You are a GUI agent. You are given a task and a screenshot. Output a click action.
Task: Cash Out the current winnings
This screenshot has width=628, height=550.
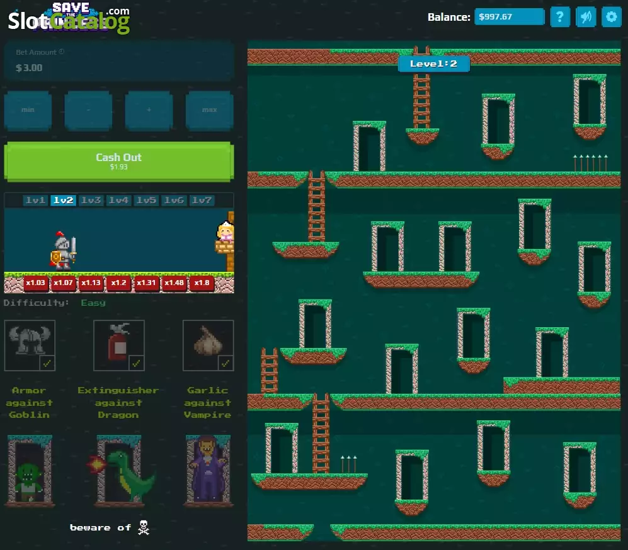point(119,161)
